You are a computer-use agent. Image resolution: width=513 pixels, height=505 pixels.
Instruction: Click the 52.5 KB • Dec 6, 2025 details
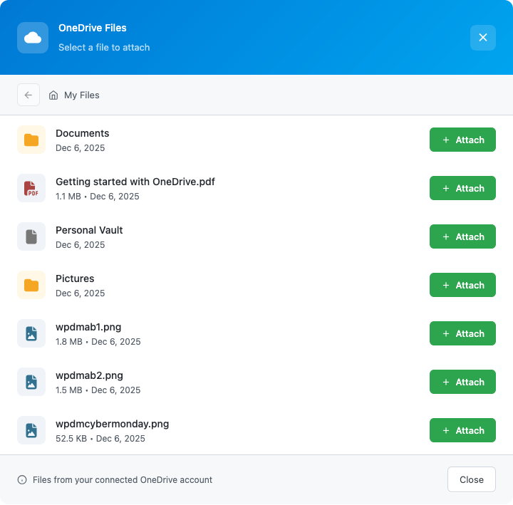point(100,438)
